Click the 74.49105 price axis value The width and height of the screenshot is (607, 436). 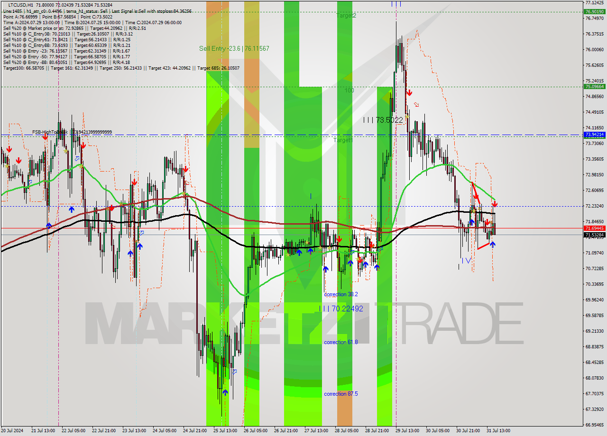point(594,112)
